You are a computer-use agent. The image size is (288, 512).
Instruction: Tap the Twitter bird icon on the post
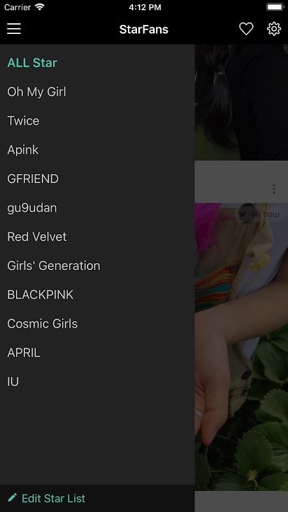243,214
